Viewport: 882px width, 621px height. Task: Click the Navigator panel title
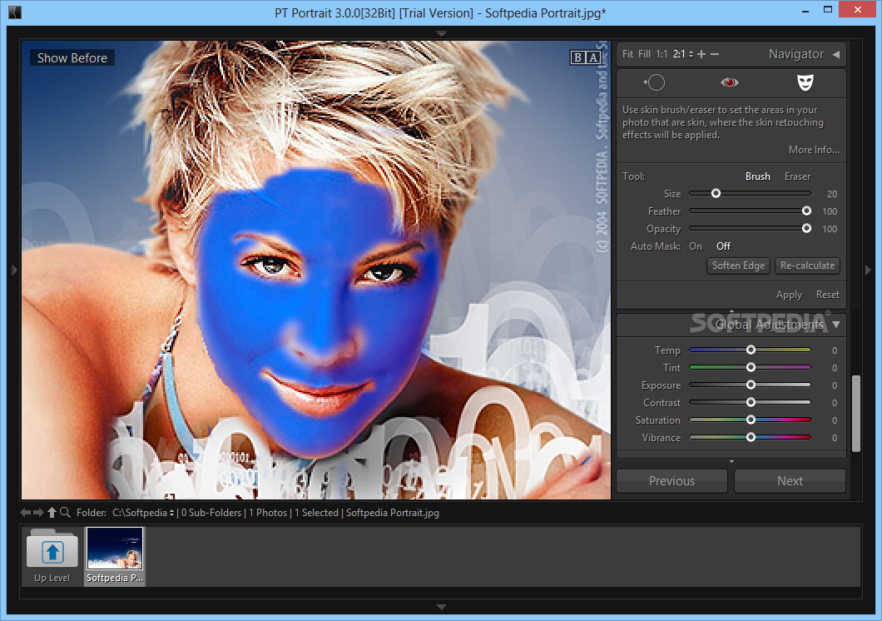796,54
